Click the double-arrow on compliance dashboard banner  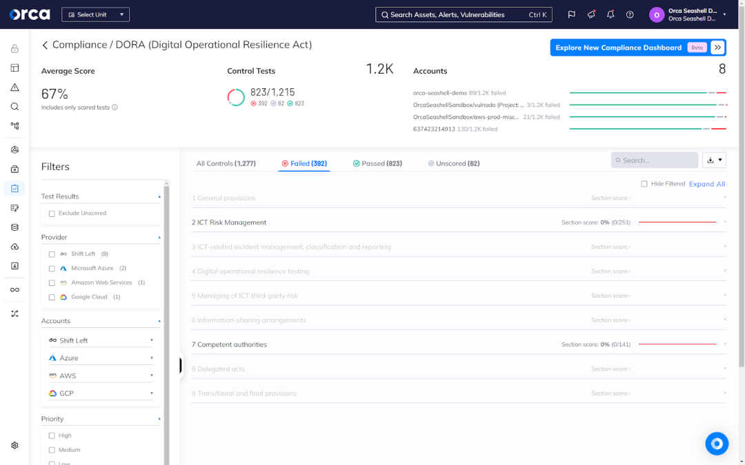tap(717, 48)
